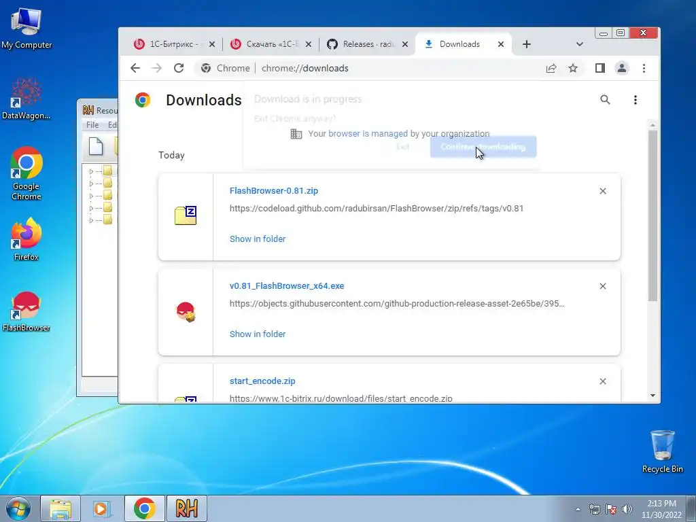Show FlashBrowser-0.81.zip in folder
696x522 pixels.
click(x=258, y=239)
